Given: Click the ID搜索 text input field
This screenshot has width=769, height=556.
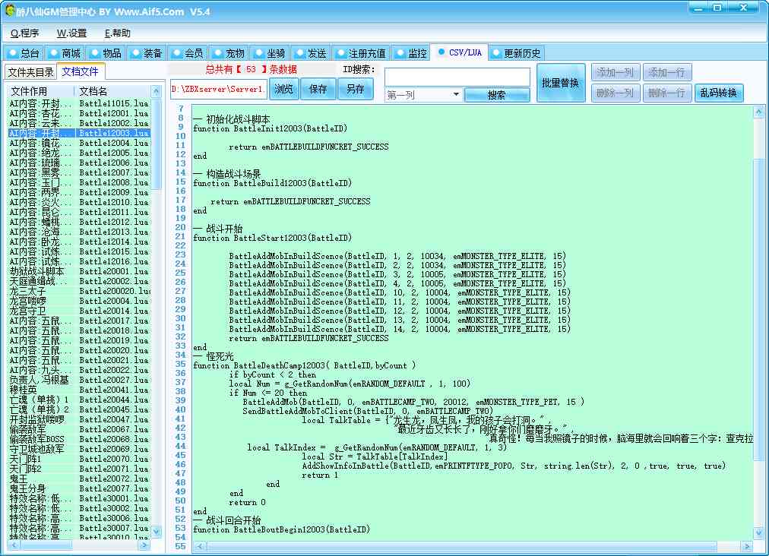Looking at the screenshot, I should pyautogui.click(x=457, y=77).
